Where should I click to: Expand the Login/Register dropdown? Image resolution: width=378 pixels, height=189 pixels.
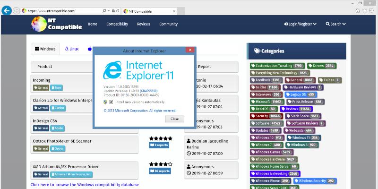point(300,24)
